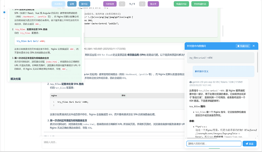Click the model icon beside gemini label

(191, 82)
